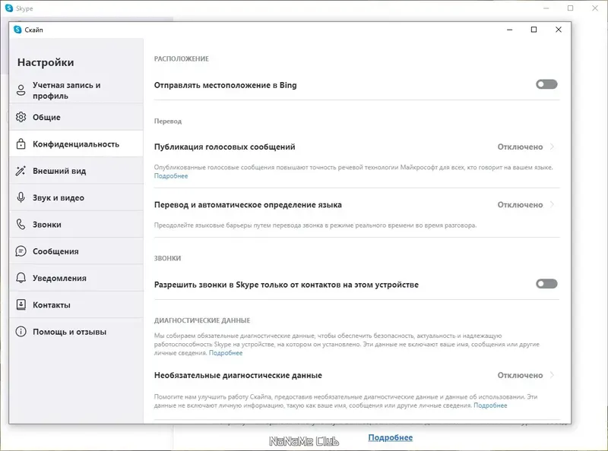Screen dimensions: 608x451
Task: Click the phone handset icon for Звонки
Action: [21, 224]
